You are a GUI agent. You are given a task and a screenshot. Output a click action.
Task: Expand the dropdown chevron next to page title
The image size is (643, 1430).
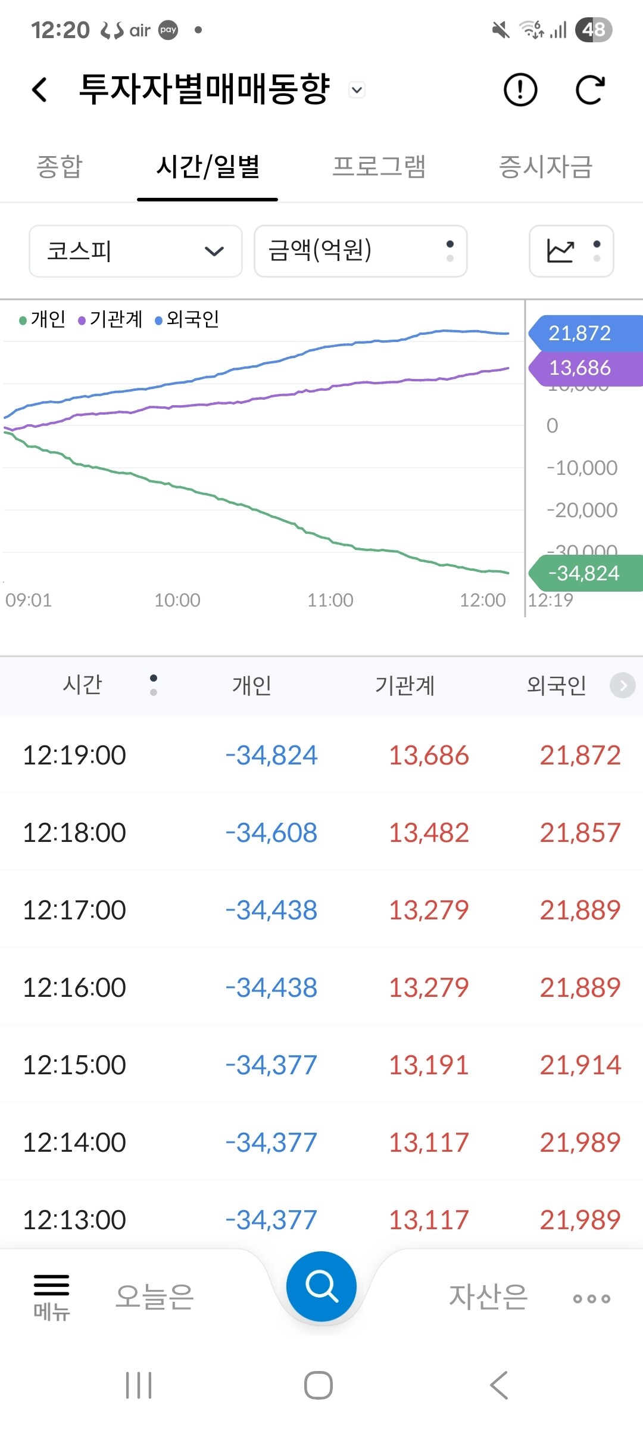pos(357,90)
